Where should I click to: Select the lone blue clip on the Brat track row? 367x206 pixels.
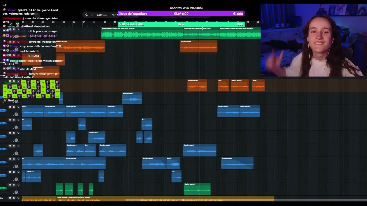coord(132,98)
